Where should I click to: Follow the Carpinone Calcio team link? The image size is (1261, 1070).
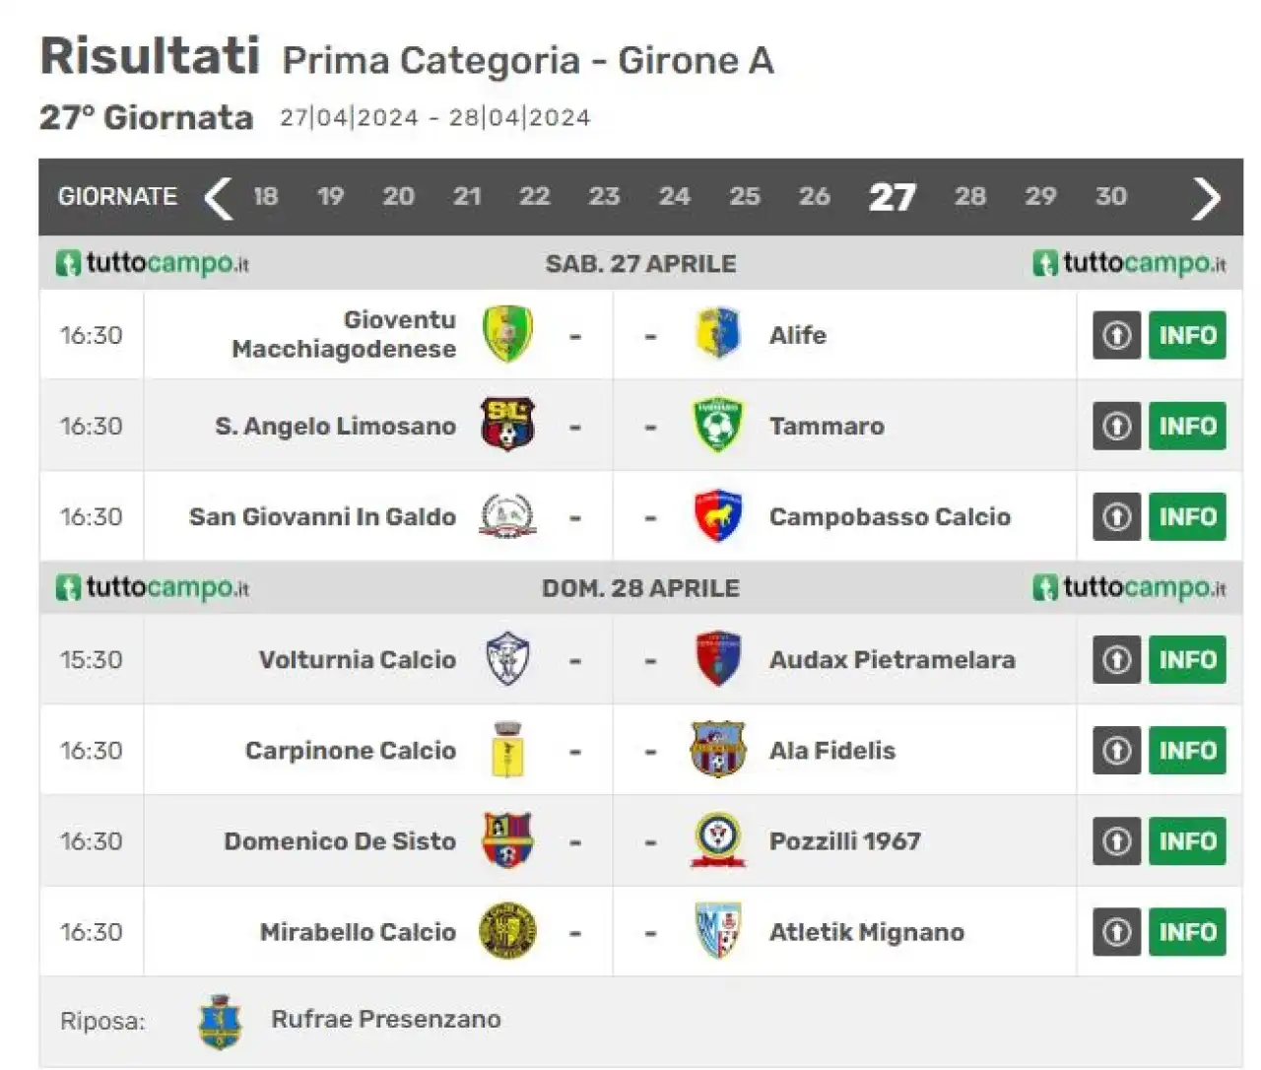point(350,751)
